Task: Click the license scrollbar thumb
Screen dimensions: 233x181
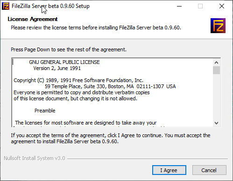Action: click(216, 70)
